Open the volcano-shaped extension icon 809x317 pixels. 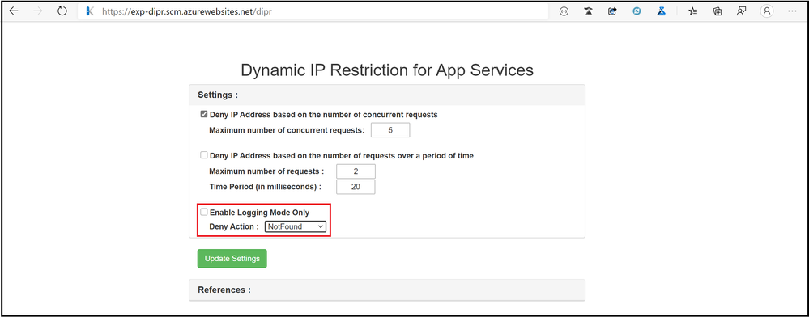(588, 11)
